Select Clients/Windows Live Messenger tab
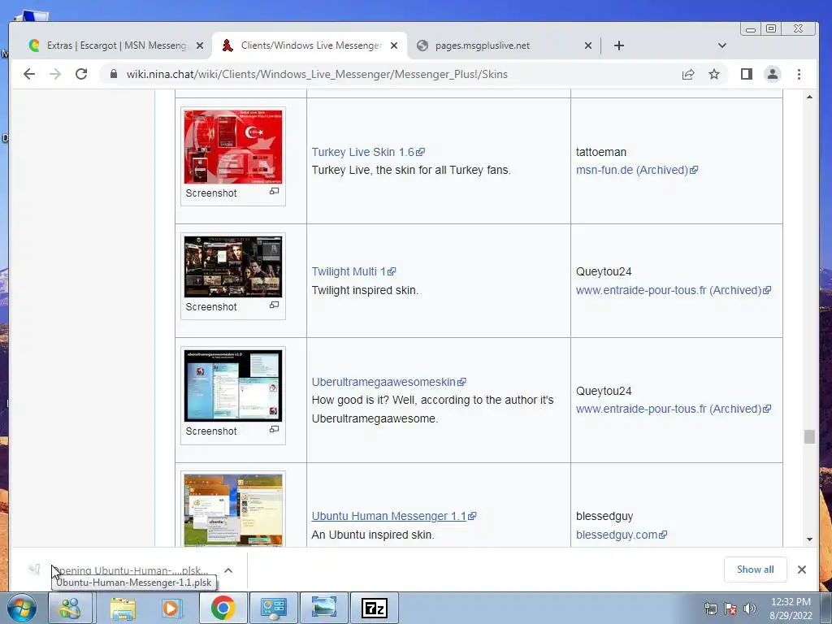Viewport: 832px width, 624px height. pyautogui.click(x=310, y=45)
